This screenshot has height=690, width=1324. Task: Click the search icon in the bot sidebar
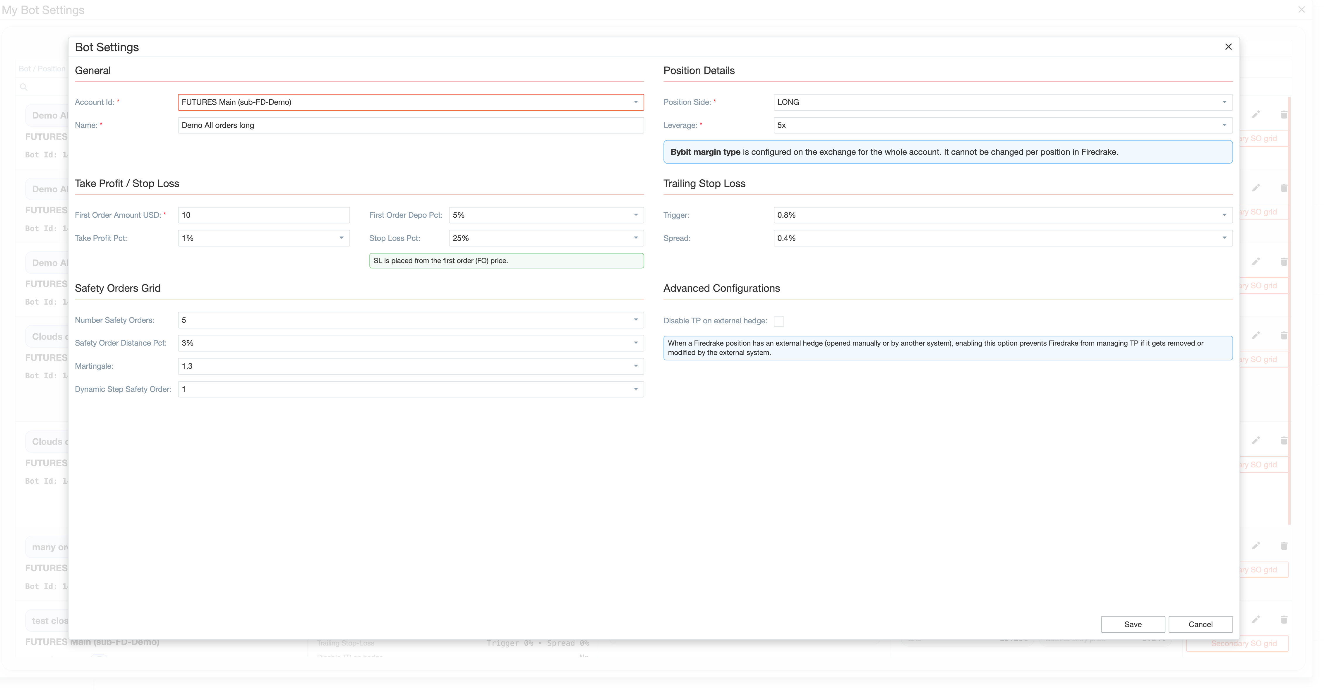[x=24, y=87]
